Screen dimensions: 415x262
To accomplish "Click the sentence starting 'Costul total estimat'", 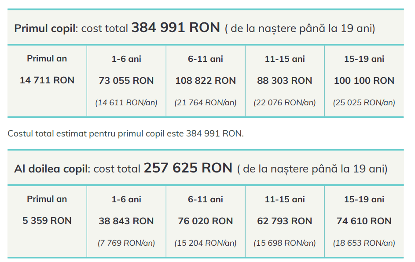I will tap(125, 133).
